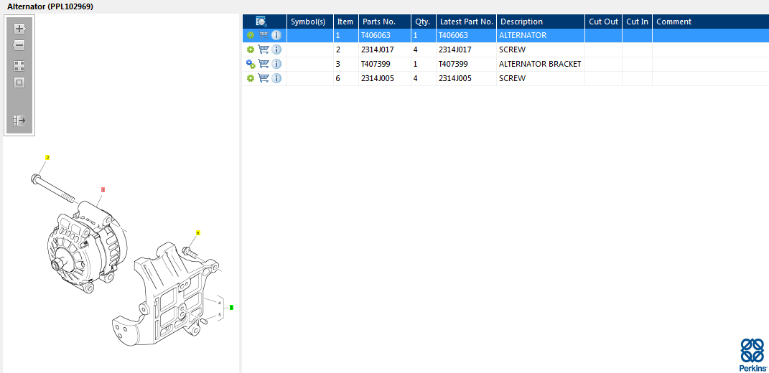Sort by the Item column header
Image resolution: width=769 pixels, height=373 pixels.
coord(345,22)
